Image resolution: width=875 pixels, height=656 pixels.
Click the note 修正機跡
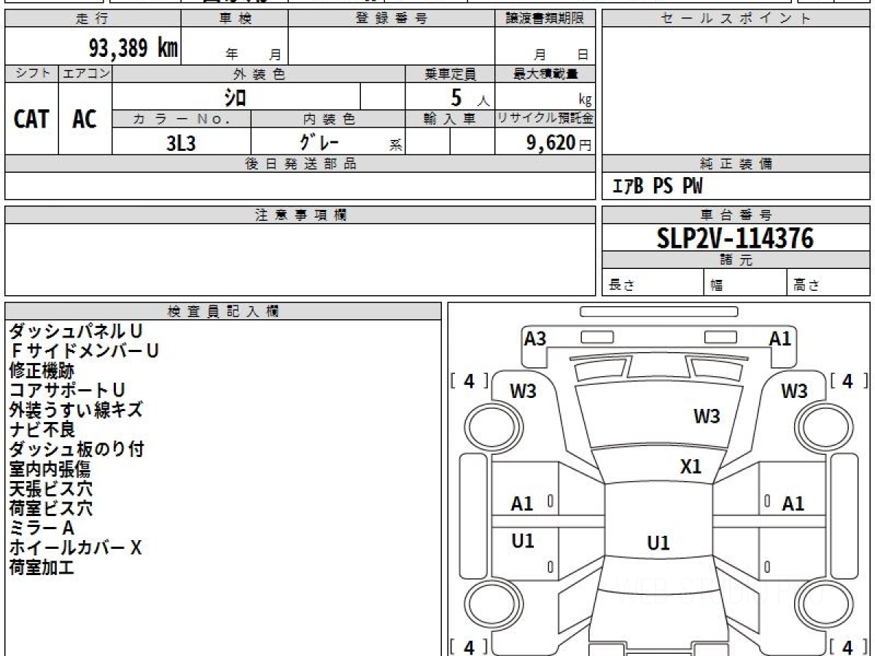click(42, 371)
